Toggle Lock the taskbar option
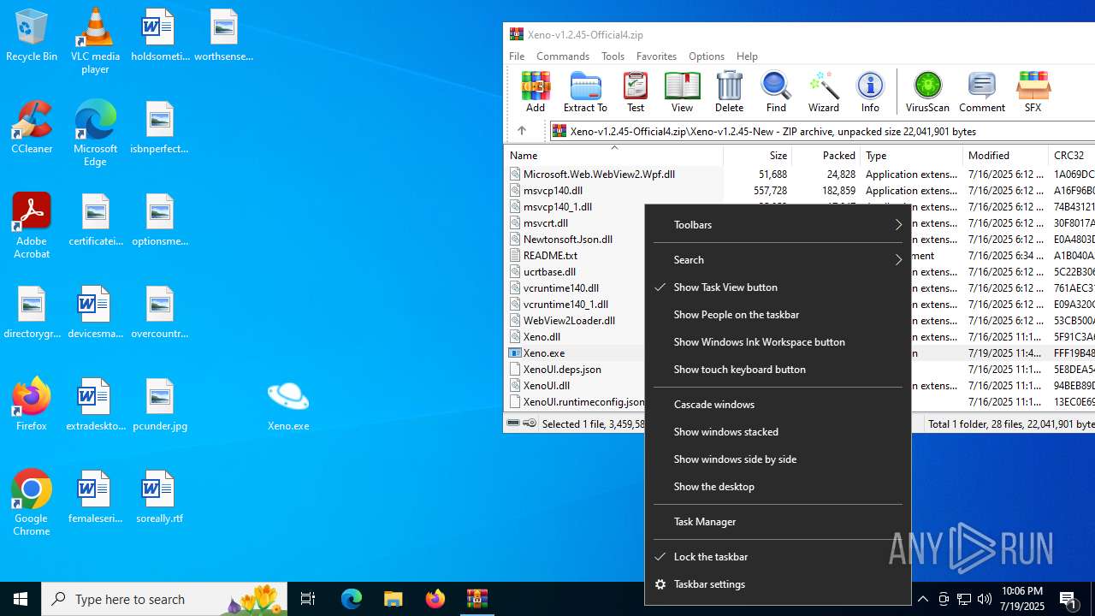The image size is (1095, 616). click(x=778, y=557)
